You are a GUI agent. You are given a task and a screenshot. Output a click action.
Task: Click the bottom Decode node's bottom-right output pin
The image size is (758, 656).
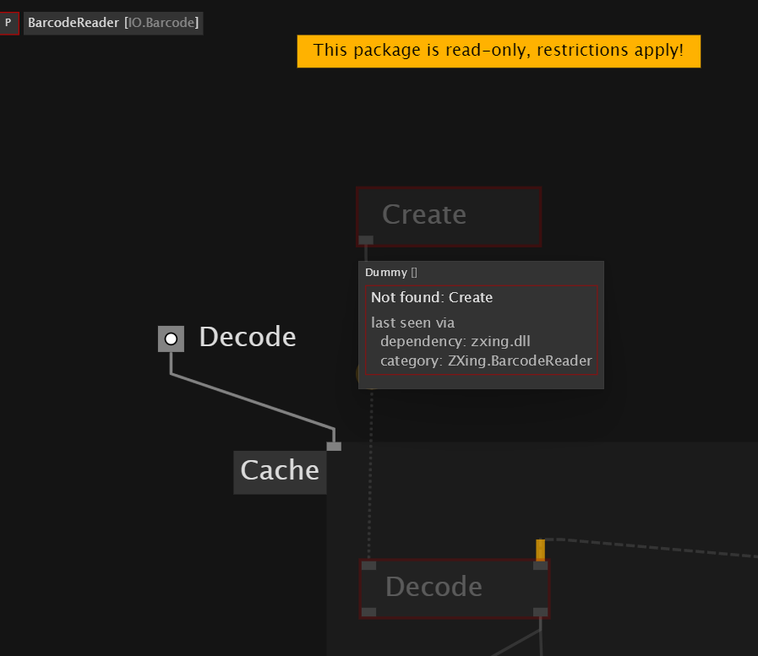pos(541,612)
